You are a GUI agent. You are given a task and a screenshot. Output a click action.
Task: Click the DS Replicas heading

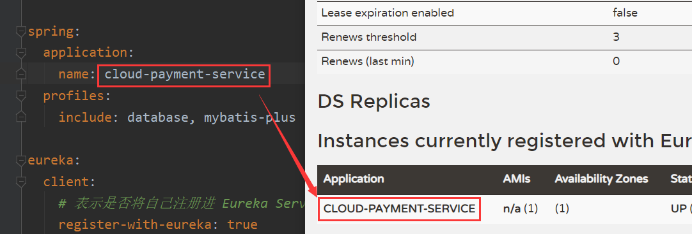tap(374, 101)
